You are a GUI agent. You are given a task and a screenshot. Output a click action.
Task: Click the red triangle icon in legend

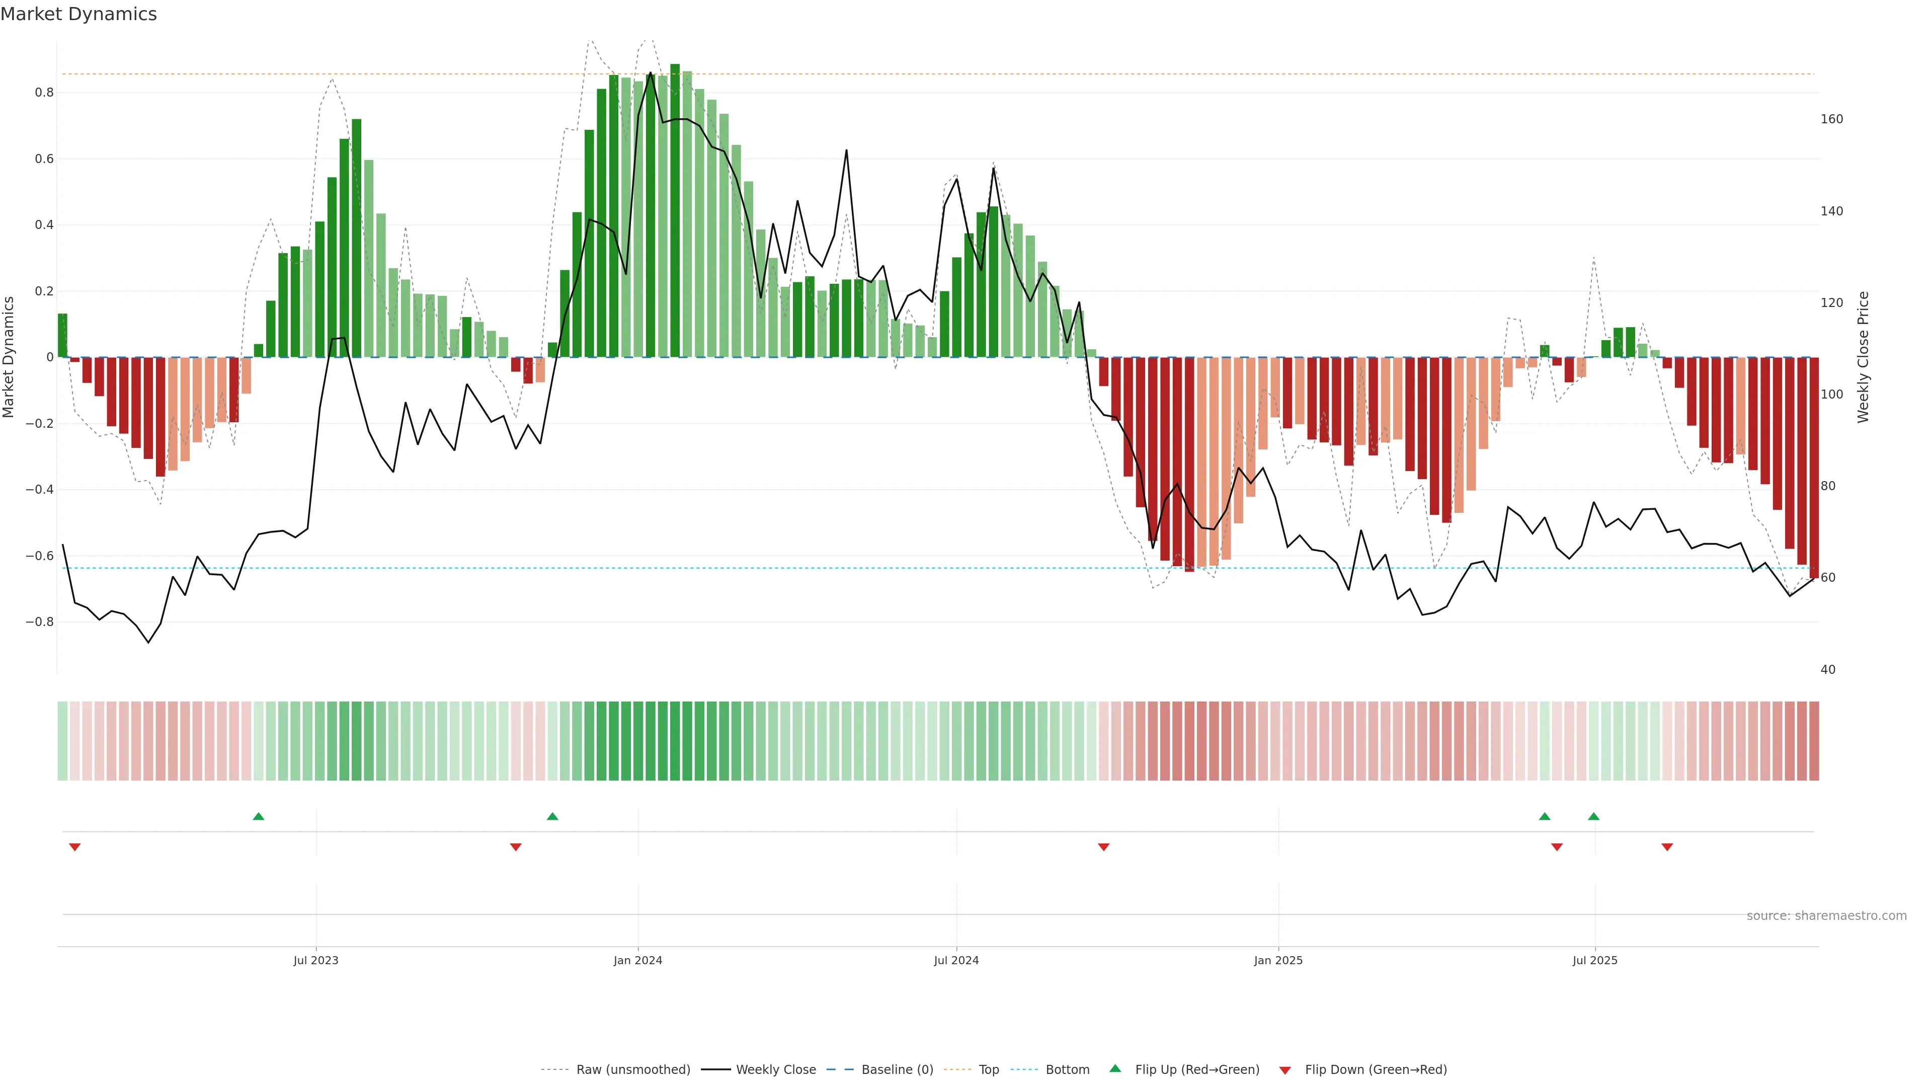tap(1285, 1070)
